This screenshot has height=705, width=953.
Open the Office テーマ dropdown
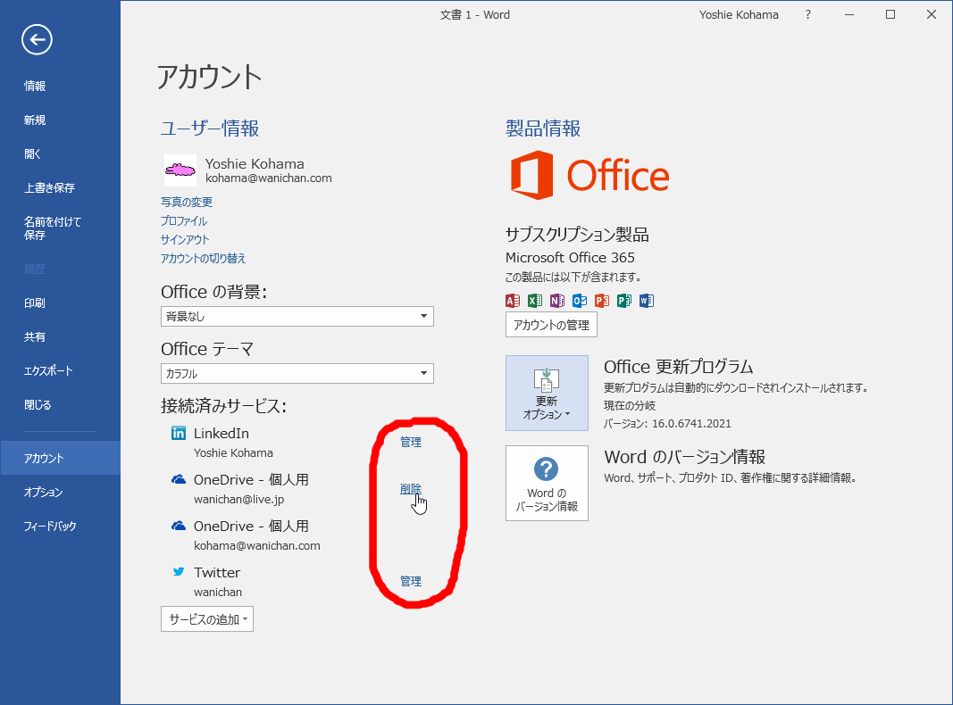point(297,373)
